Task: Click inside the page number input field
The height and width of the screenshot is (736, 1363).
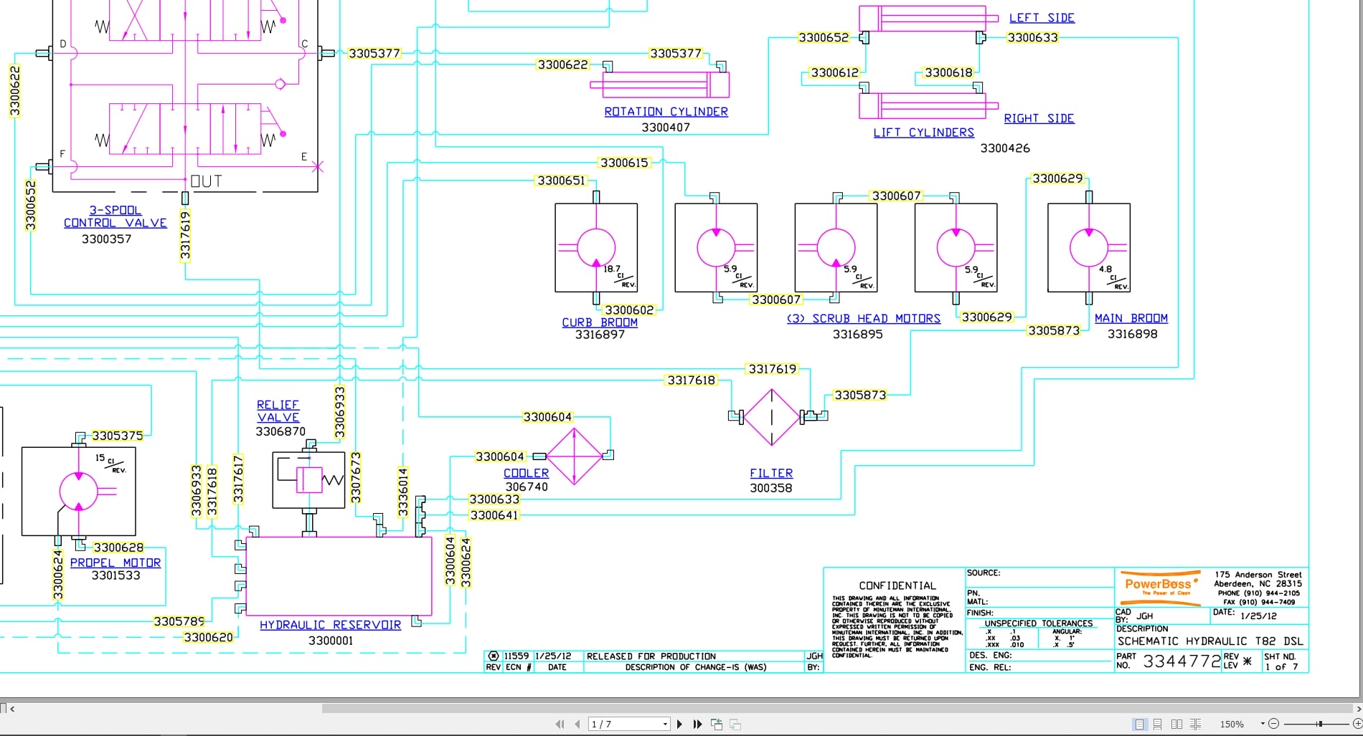Action: point(624,724)
